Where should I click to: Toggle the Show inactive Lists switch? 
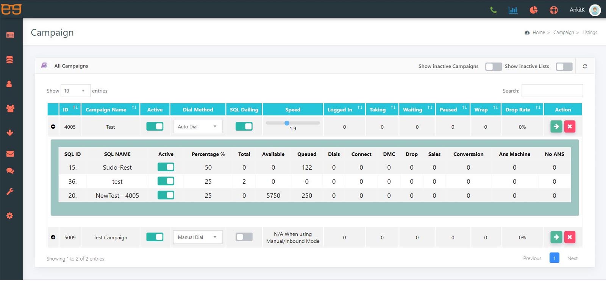coord(564,67)
